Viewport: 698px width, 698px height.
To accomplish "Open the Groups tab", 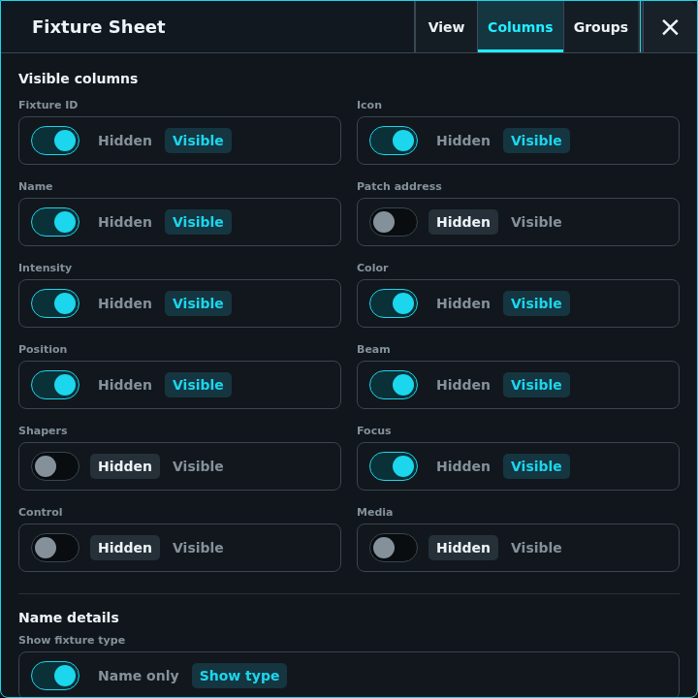I will (600, 27).
